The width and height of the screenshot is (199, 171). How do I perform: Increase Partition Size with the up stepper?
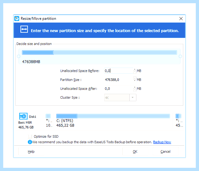[135, 78]
